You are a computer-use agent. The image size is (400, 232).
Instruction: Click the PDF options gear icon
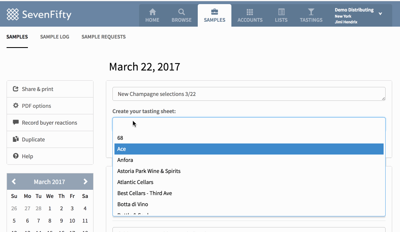click(x=16, y=105)
